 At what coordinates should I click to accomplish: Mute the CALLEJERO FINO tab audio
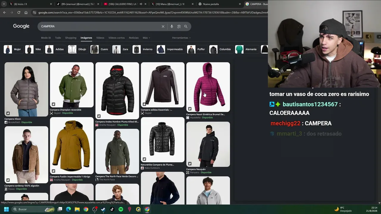141,4
